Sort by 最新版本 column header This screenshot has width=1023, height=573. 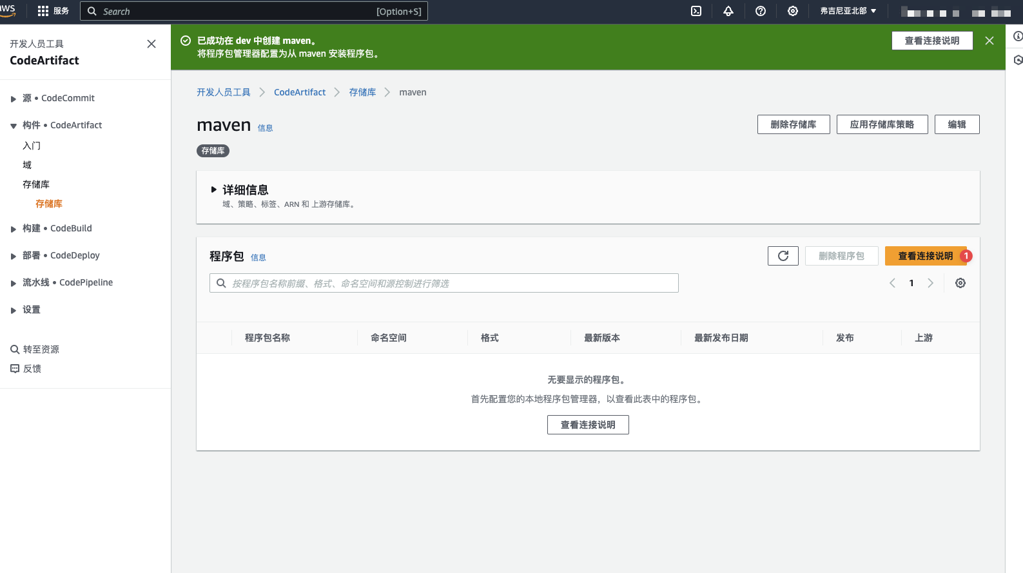click(602, 338)
